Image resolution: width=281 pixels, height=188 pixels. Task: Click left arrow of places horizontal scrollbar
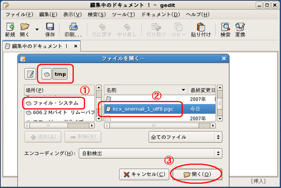click(x=27, y=126)
